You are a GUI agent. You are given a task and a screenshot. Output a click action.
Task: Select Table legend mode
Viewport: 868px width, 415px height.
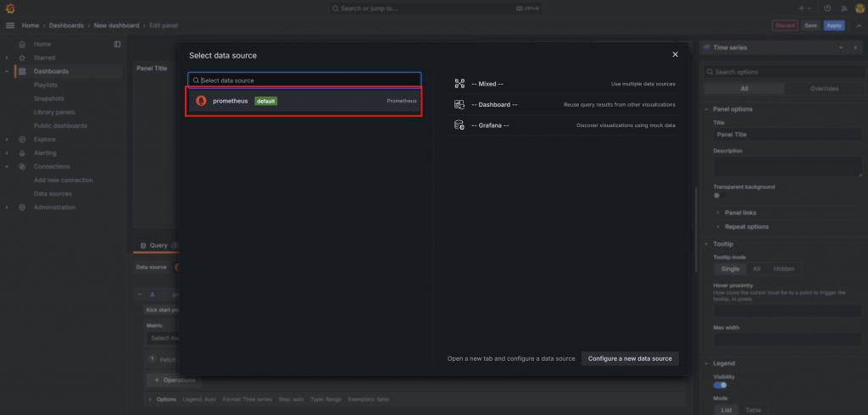tap(753, 410)
